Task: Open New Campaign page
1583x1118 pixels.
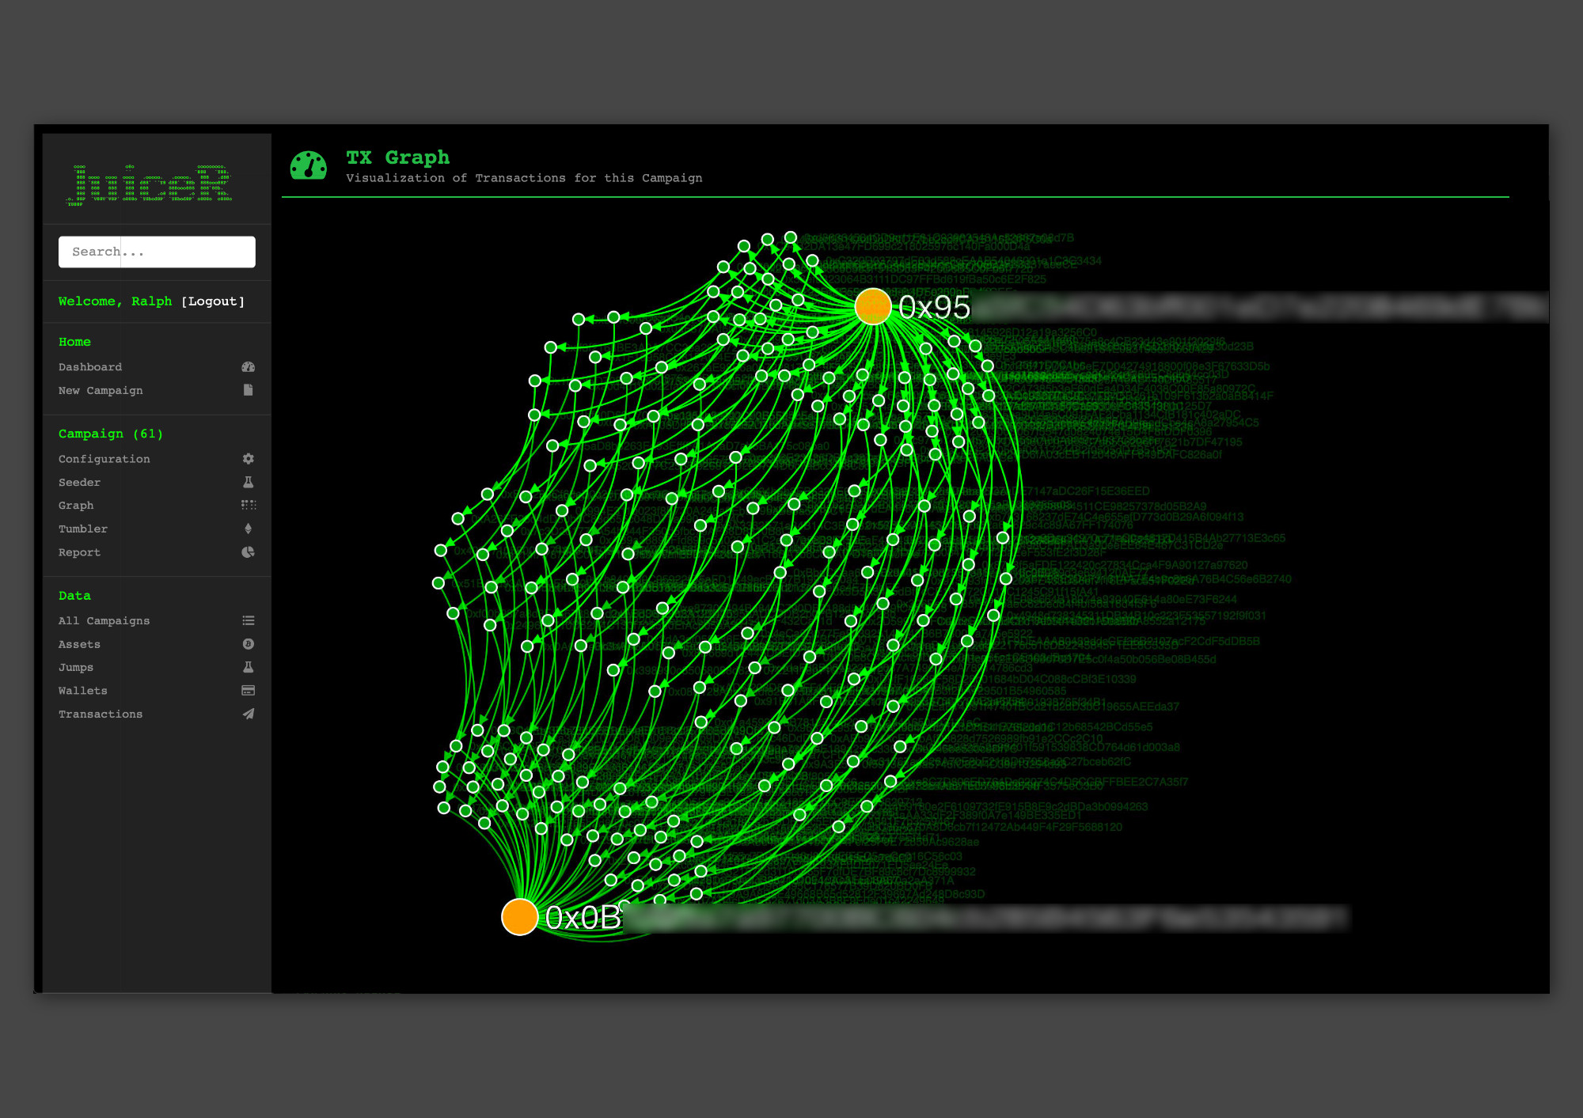Action: [x=101, y=391]
